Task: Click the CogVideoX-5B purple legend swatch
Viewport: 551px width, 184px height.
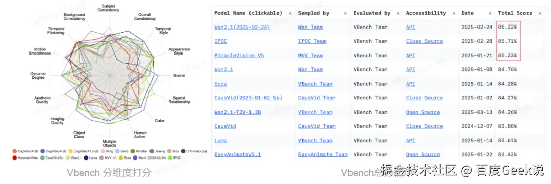Action: click(x=42, y=151)
